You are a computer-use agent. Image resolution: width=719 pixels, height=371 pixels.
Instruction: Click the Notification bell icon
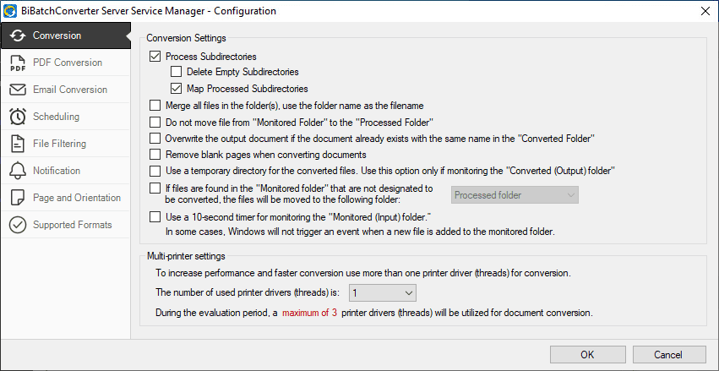coord(18,171)
